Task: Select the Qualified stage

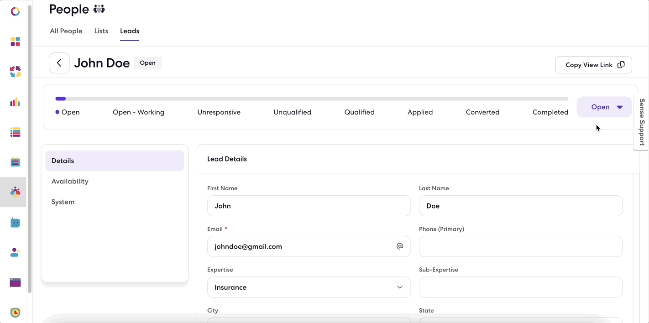Action: [360, 112]
